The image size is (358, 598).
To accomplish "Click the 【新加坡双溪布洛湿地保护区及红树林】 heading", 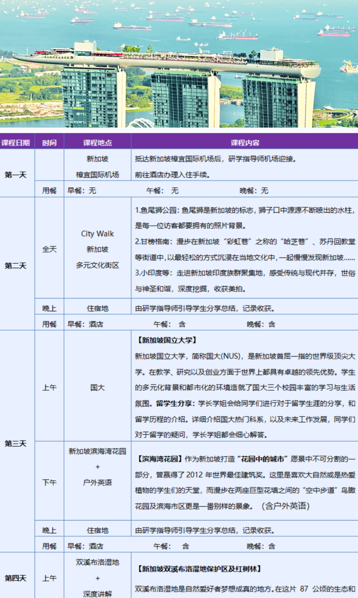I will pos(199,568).
